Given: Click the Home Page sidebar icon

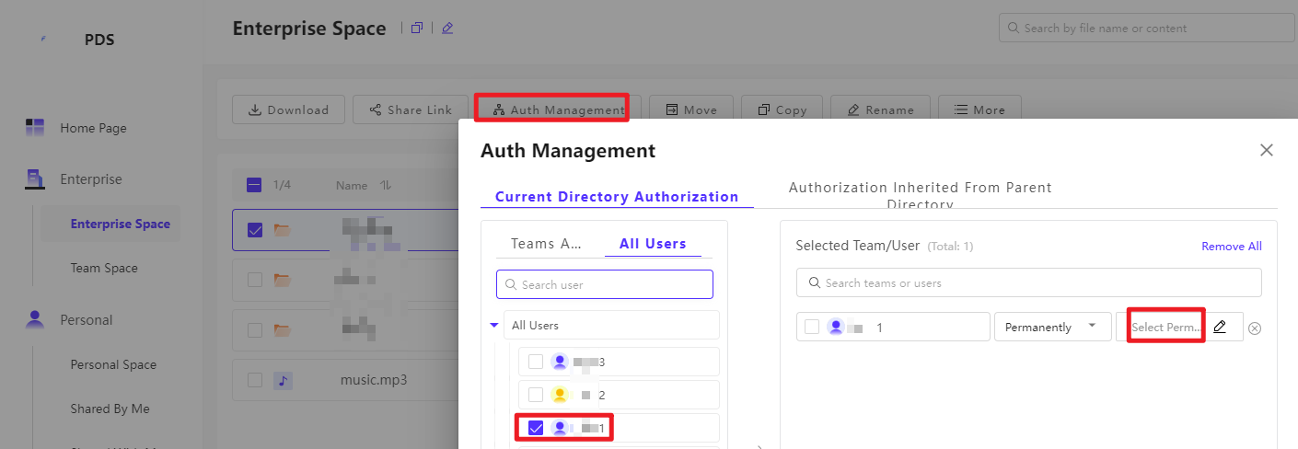Looking at the screenshot, I should (x=35, y=128).
